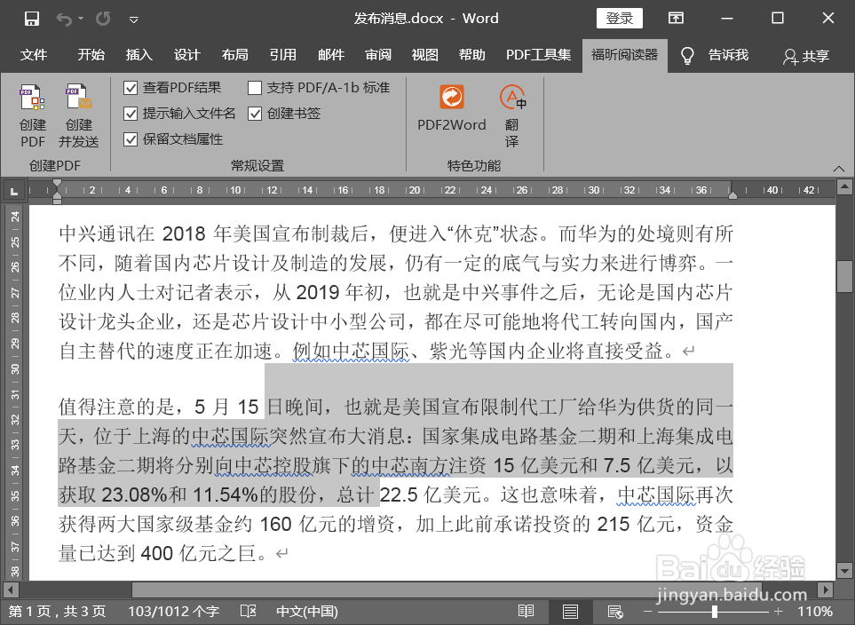Click the 登录 button
This screenshot has height=625, width=855.
[x=619, y=18]
